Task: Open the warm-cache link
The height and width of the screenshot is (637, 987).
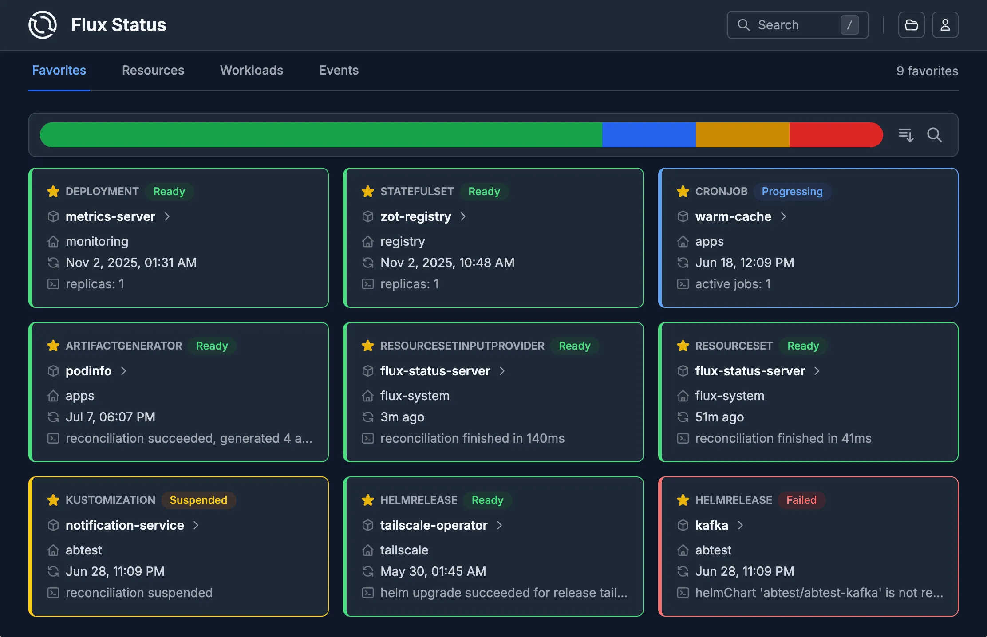Action: click(x=733, y=216)
